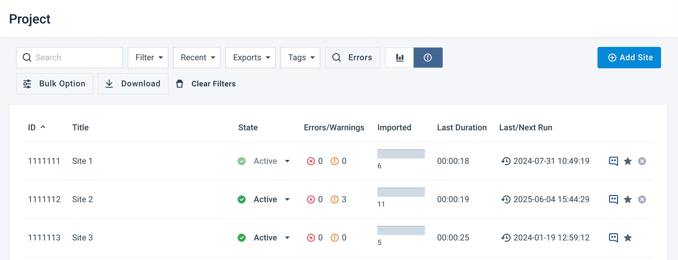Open the Exports menu
This screenshot has width=678, height=260.
250,58
